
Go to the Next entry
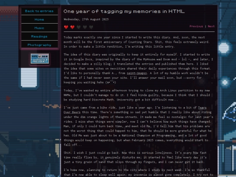[211, 26]
